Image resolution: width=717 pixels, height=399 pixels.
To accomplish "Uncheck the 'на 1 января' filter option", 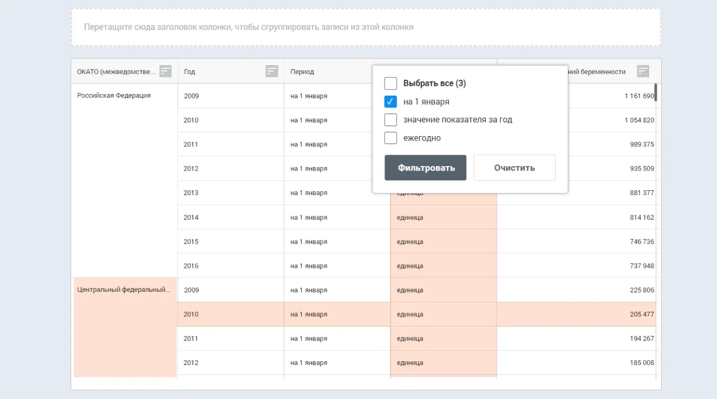I will coord(390,102).
